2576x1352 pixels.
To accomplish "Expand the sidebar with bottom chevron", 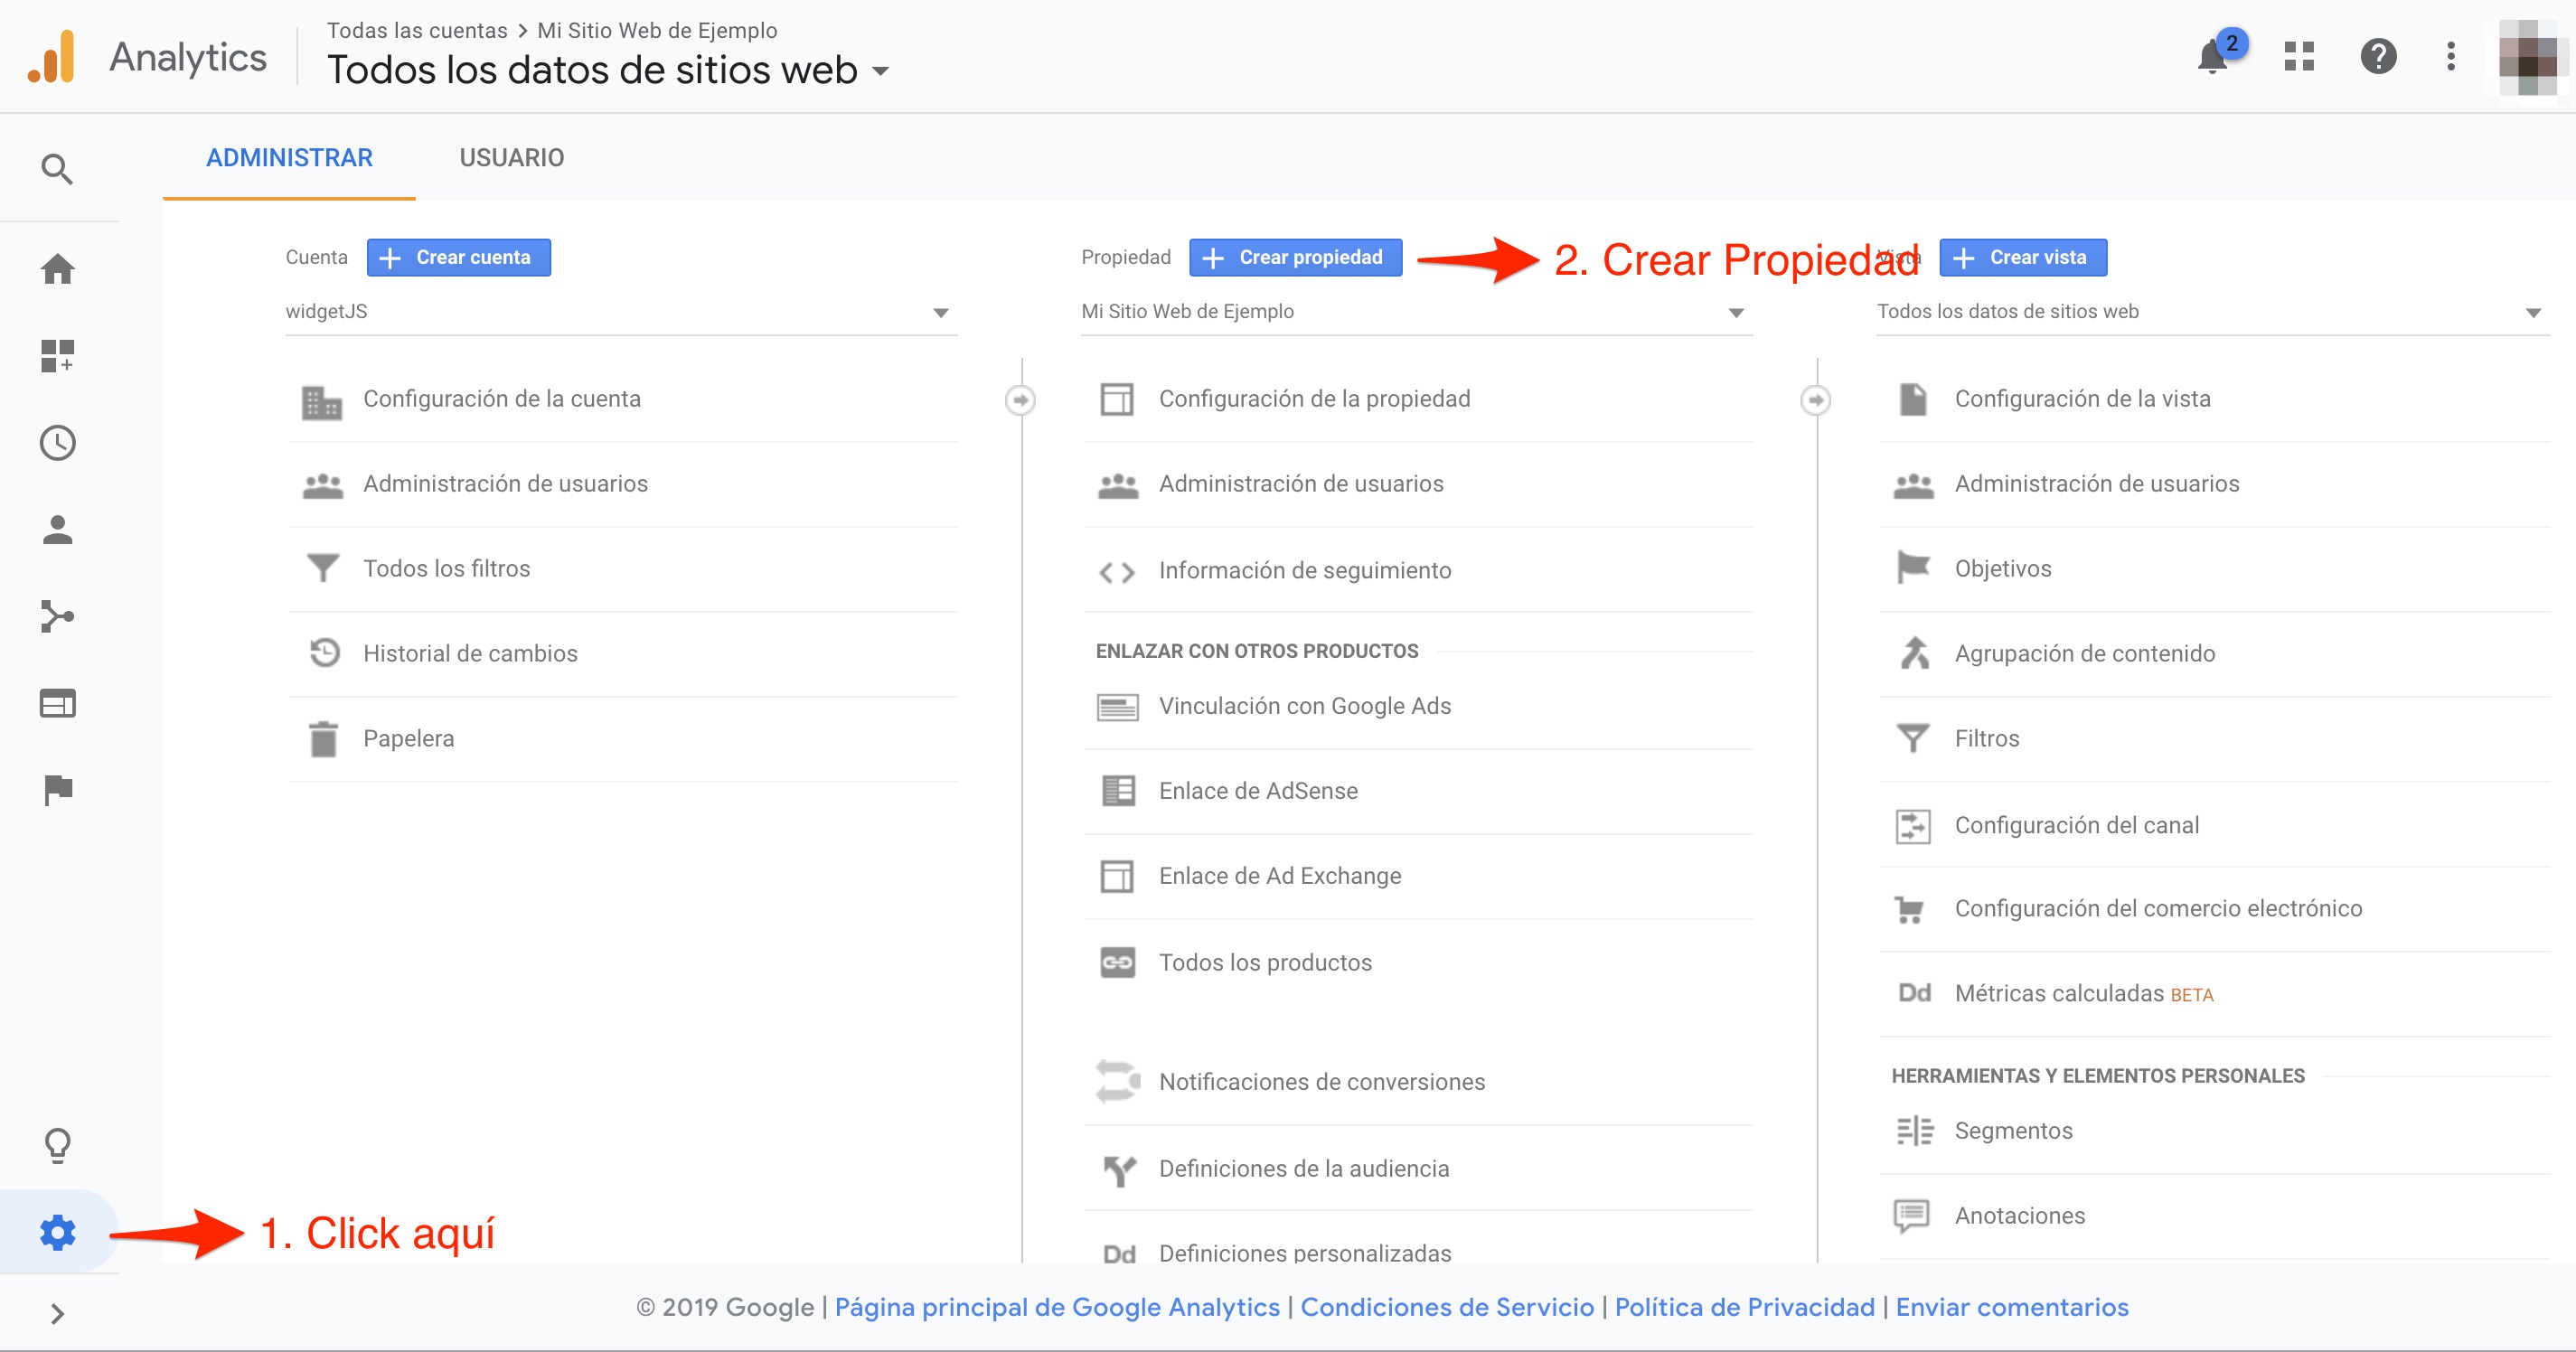I will [57, 1313].
